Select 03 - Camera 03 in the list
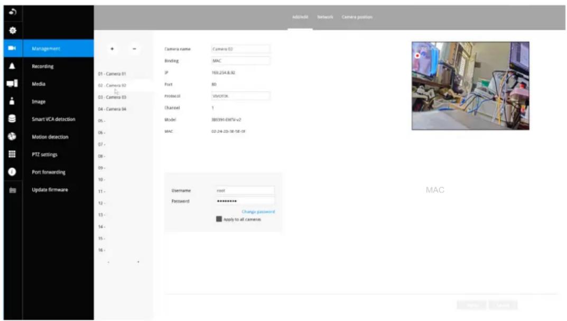567x321 pixels. [112, 98]
